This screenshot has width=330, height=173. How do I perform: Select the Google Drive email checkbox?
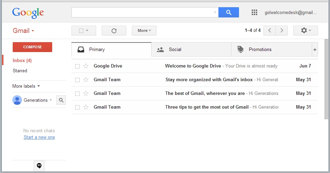[x=78, y=66]
